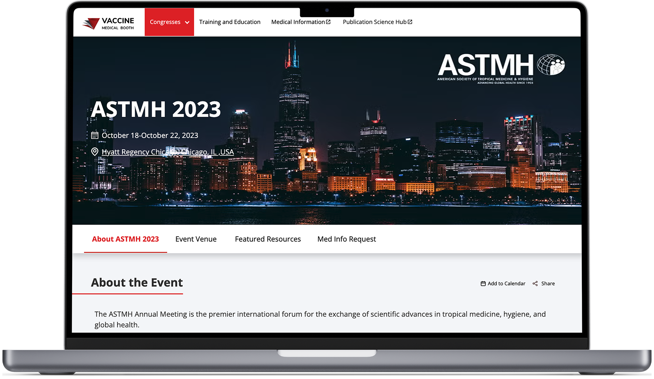Screen dimensions: 654x379
Task: Click the ASTMH globe logo in the banner
Action: click(x=551, y=65)
